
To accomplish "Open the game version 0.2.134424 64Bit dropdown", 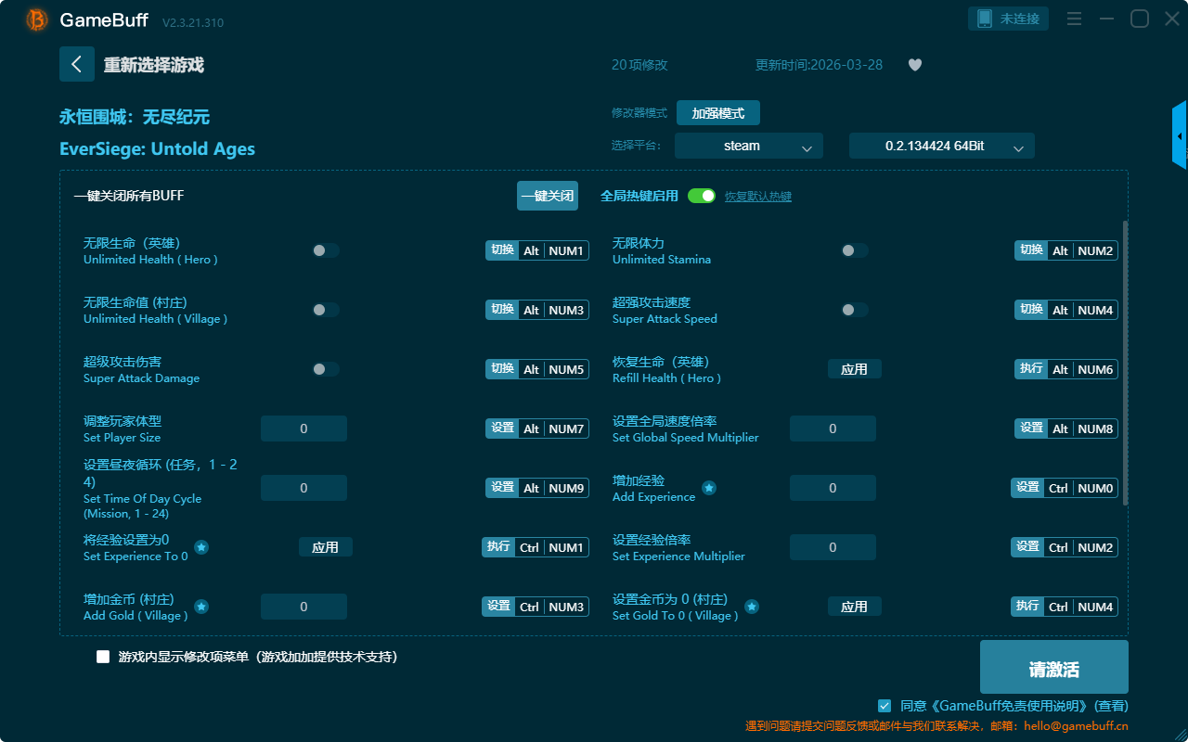I will tap(941, 146).
